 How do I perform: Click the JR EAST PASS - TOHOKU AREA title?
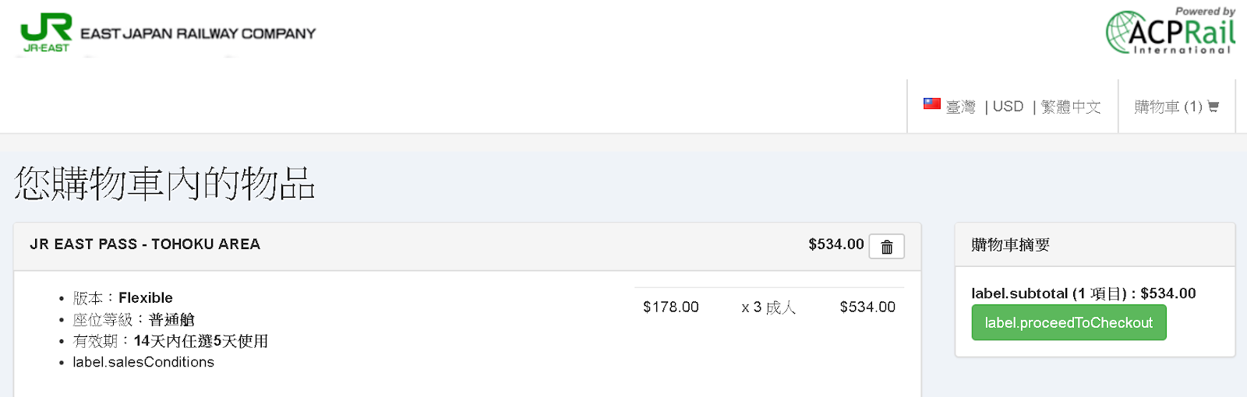click(x=145, y=244)
